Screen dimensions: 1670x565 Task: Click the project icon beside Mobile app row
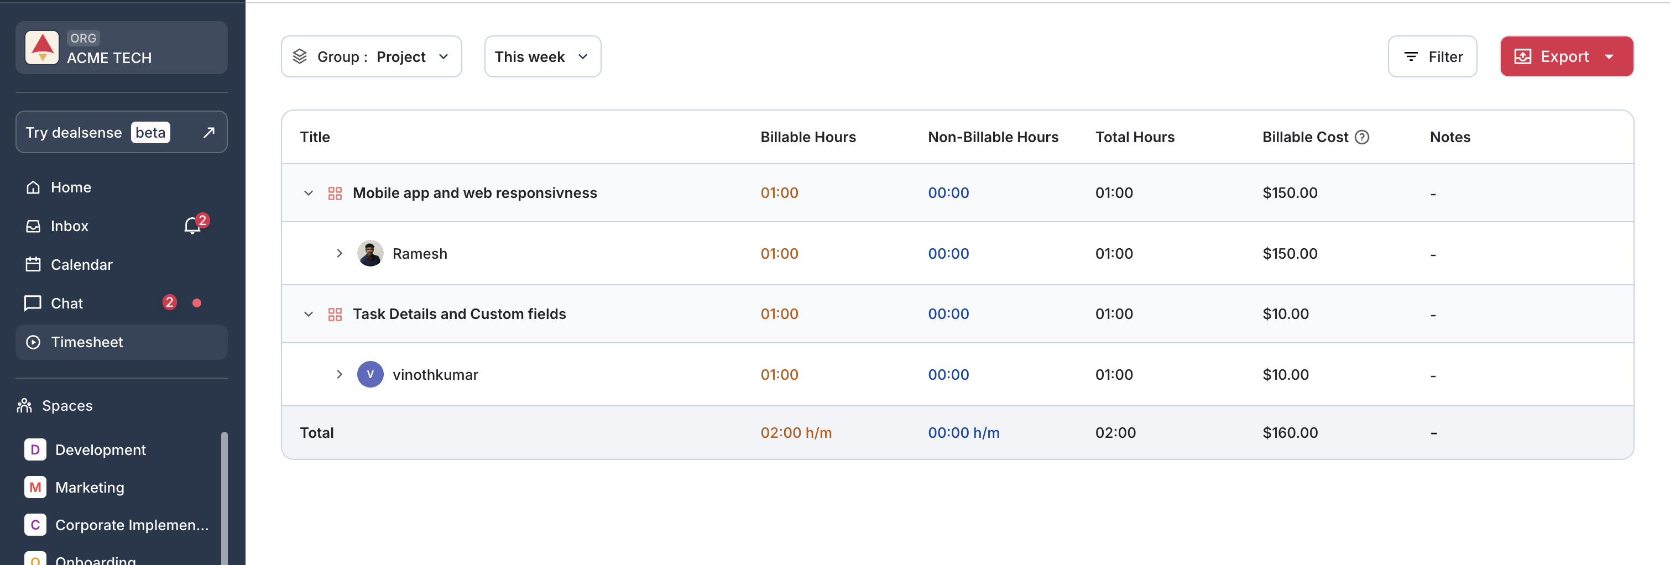335,193
